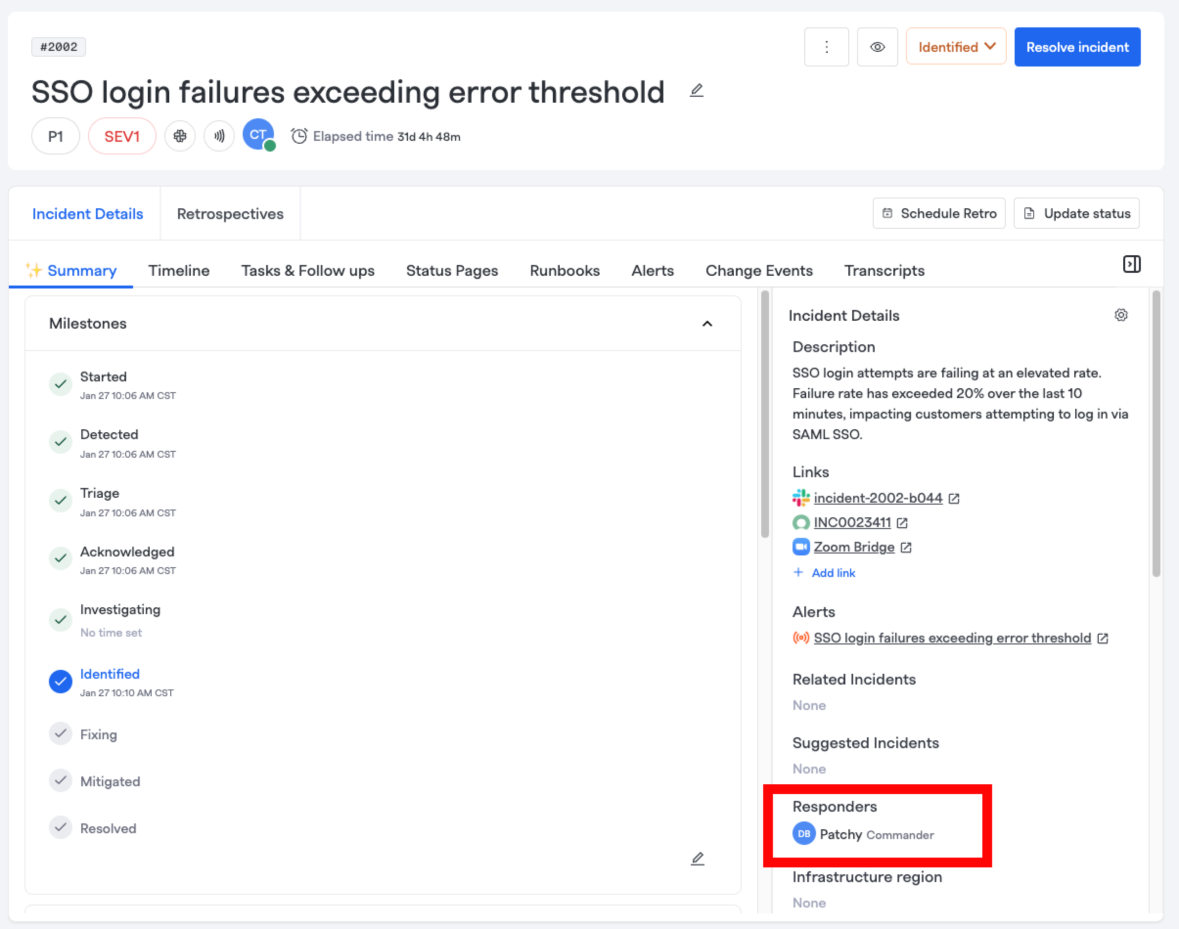Viewport: 1179px width, 929px height.
Task: Open the three-dot more options menu
Action: click(826, 47)
